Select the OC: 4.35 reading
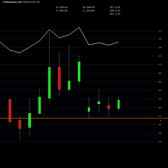The width and height of the screenshot is (168, 168). pyautogui.click(x=115, y=7)
